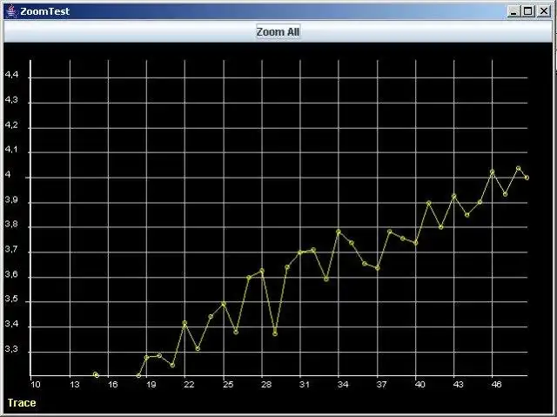Image resolution: width=557 pixels, height=417 pixels.
Task: Select the lowest data point at x=29
Action: (x=275, y=333)
